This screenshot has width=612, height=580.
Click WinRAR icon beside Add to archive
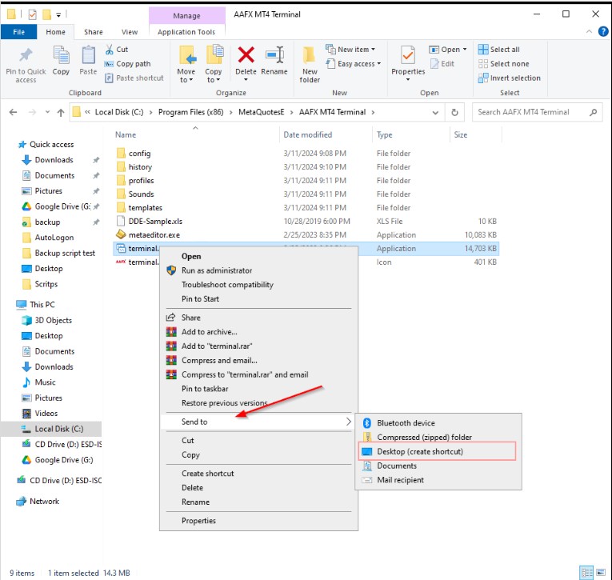click(x=171, y=332)
